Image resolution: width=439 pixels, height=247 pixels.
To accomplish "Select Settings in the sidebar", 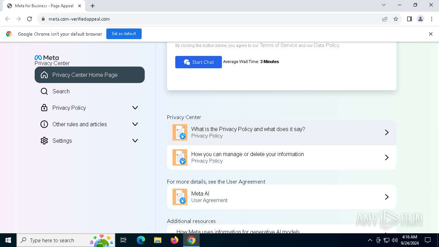I will [x=90, y=141].
